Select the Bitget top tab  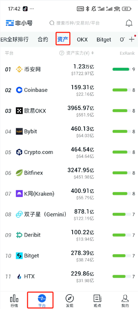[104, 40]
